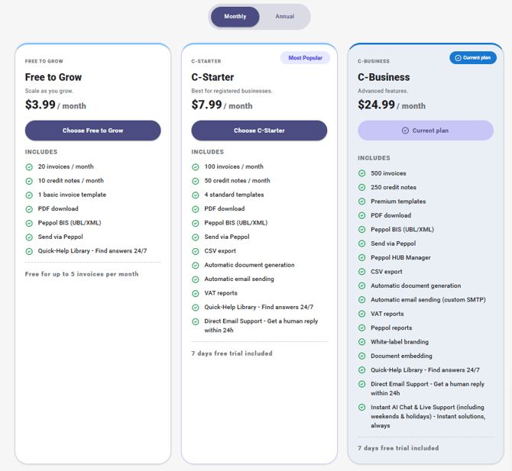Image resolution: width=512 pixels, height=471 pixels.
Task: Switch billing to Annual
Action: [284, 16]
